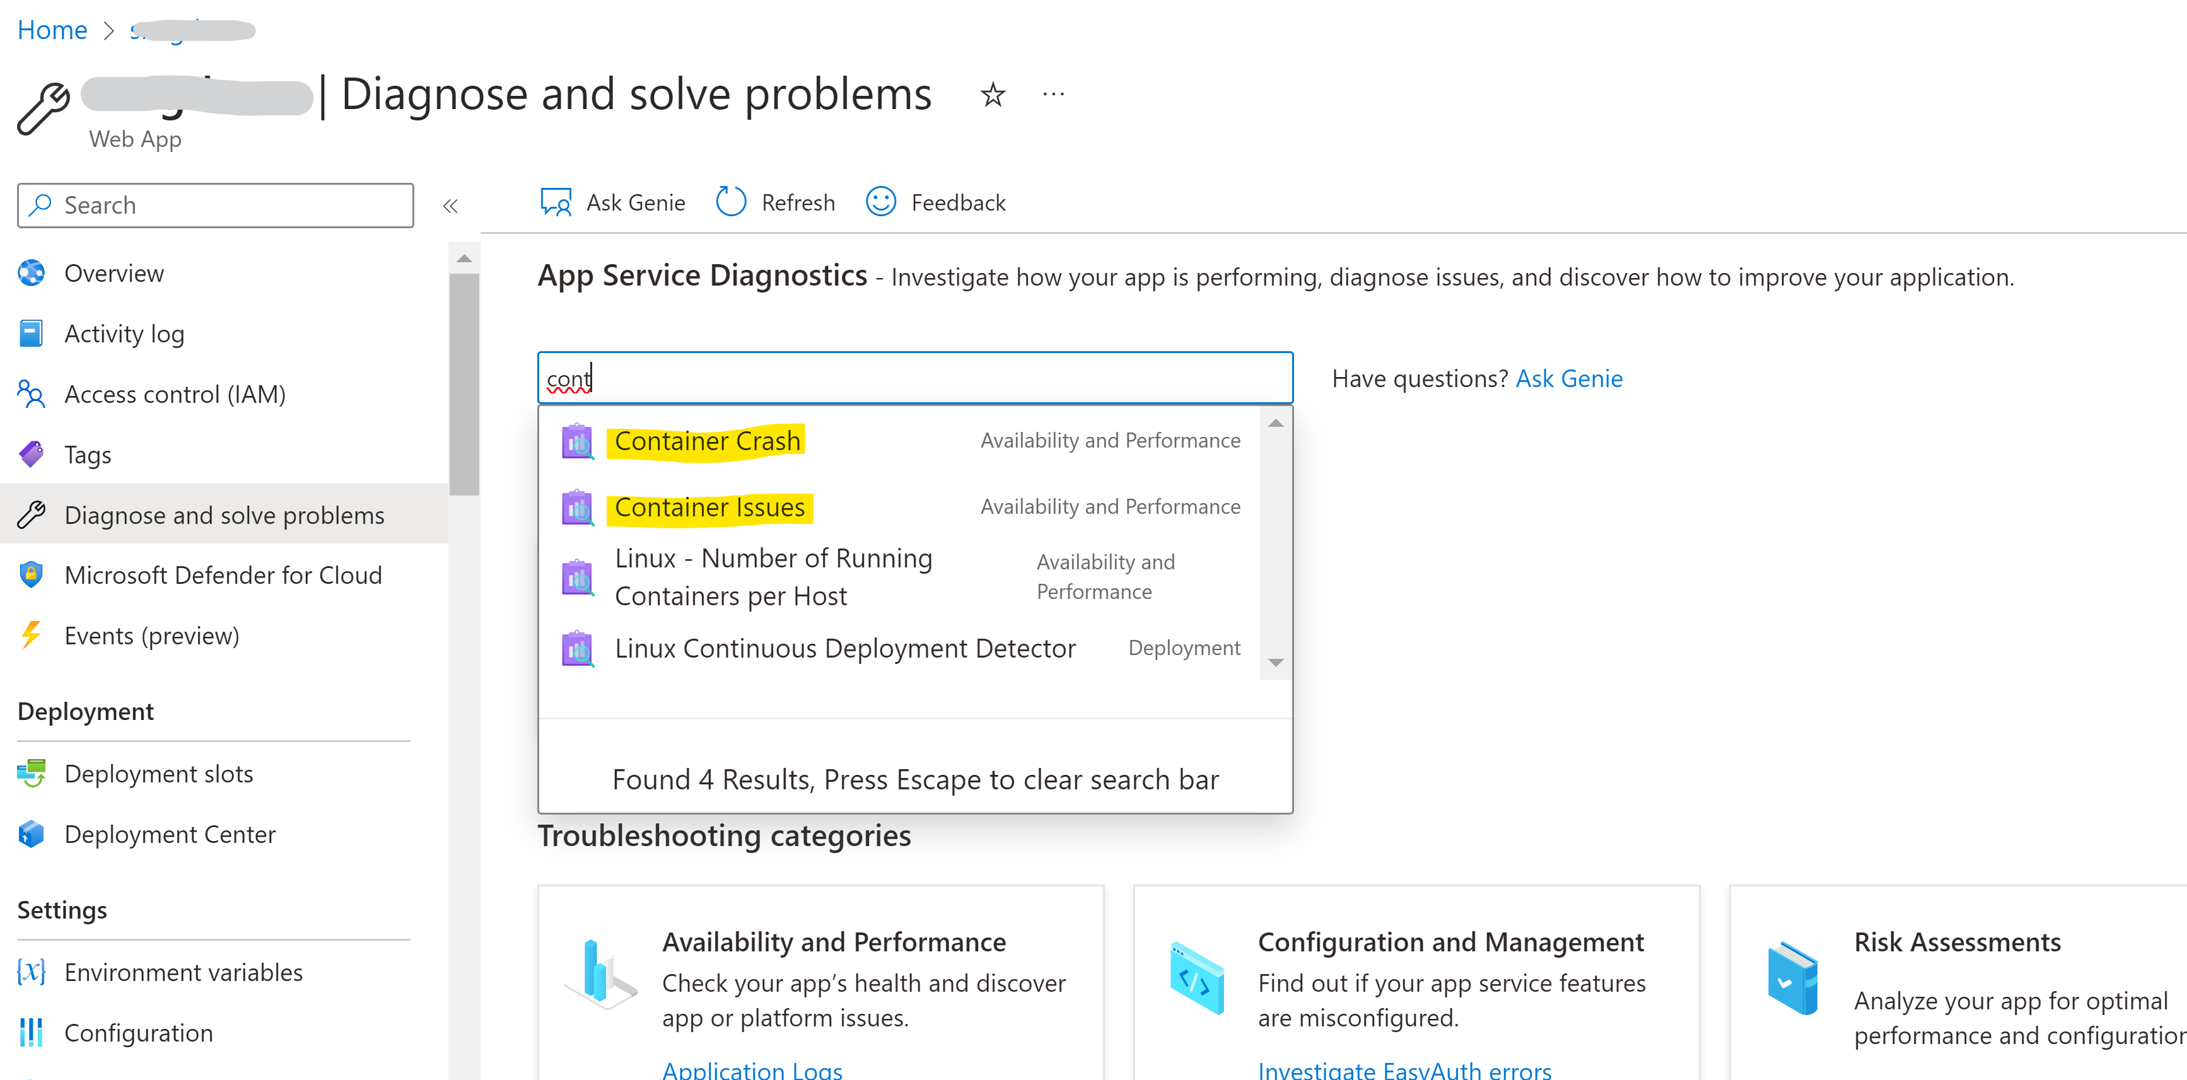Click the Feedback smiley icon
This screenshot has width=2187, height=1080.
coord(880,202)
